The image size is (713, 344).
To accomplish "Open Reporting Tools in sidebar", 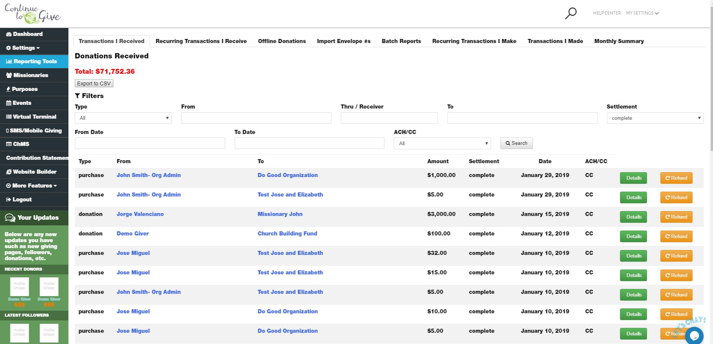I will 34,61.
